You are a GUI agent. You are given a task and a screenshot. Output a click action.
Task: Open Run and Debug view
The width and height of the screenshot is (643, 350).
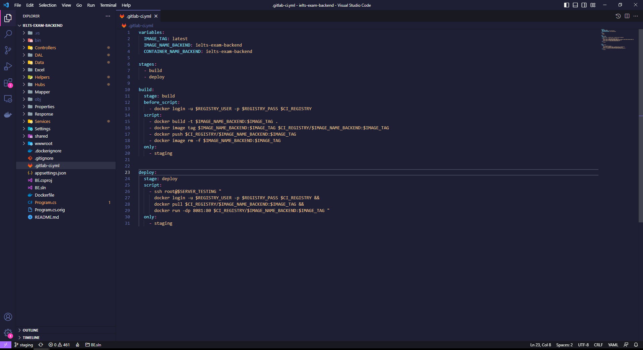point(8,66)
